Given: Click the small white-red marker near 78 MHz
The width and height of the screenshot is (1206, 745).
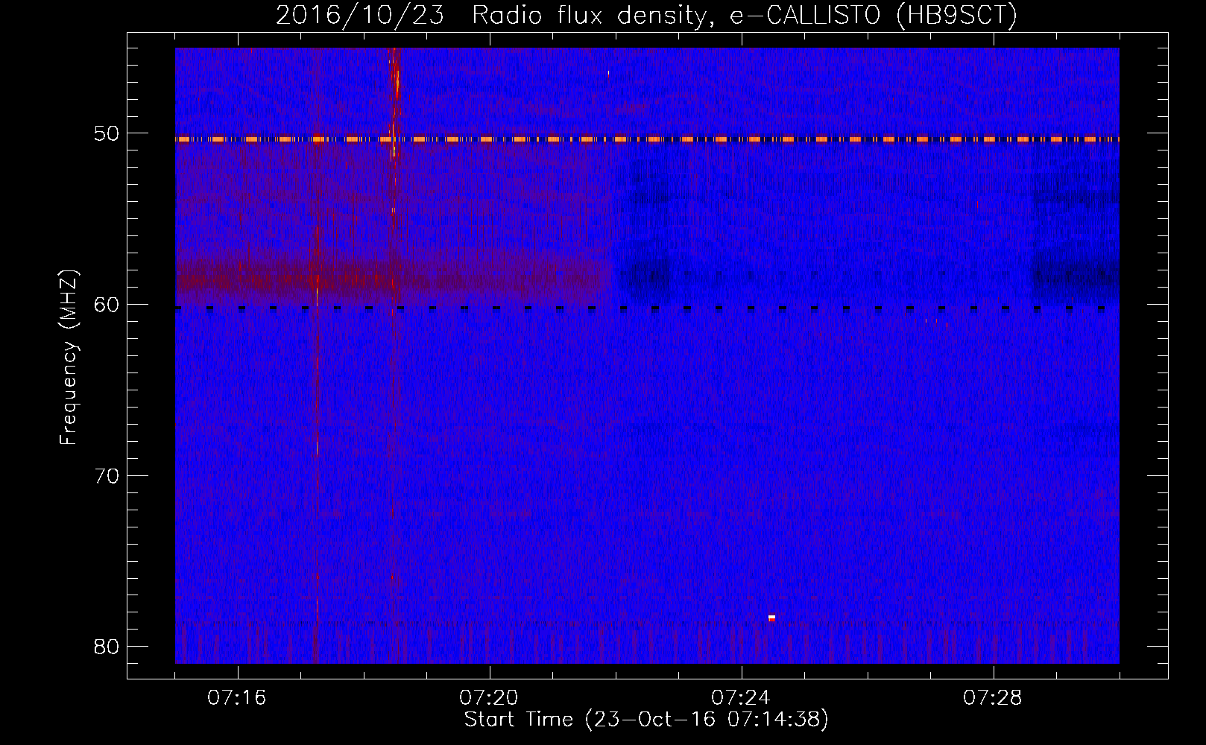Looking at the screenshot, I should 772,618.
